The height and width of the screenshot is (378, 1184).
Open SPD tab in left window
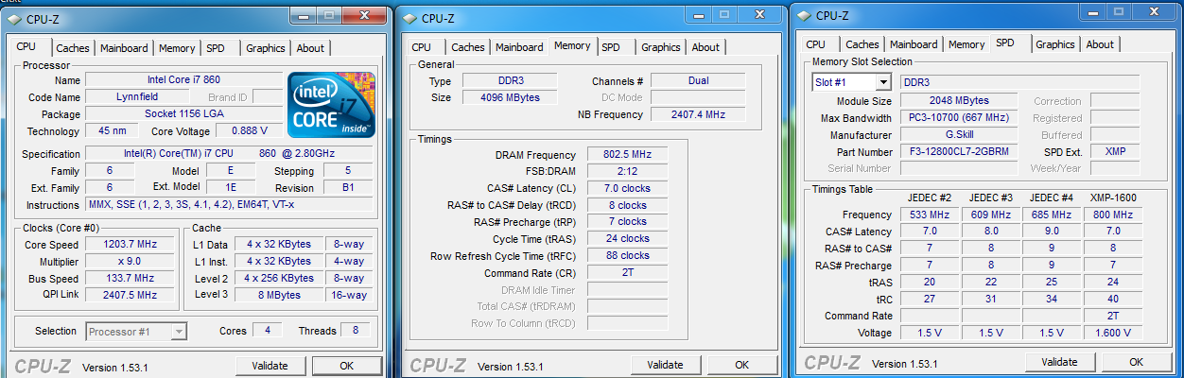point(216,48)
